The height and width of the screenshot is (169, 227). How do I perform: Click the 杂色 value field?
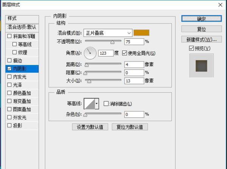[x=134, y=114]
